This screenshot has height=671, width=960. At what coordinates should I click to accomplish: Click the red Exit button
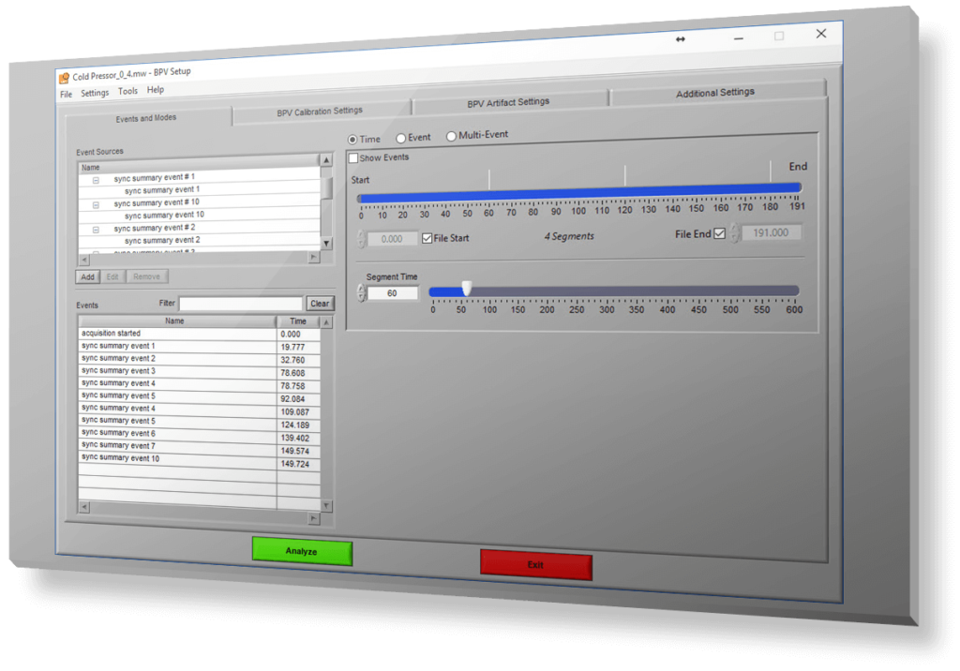point(535,565)
